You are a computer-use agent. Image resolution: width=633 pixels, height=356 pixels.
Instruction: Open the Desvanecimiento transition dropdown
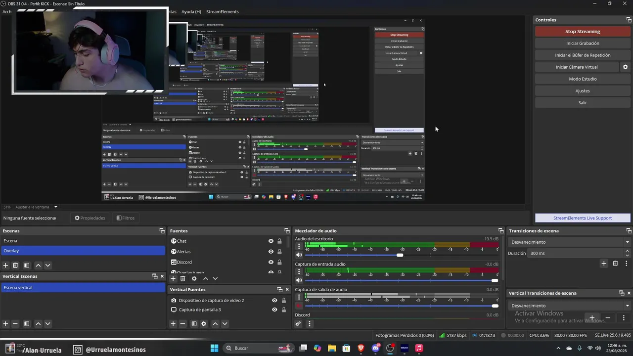click(569, 242)
